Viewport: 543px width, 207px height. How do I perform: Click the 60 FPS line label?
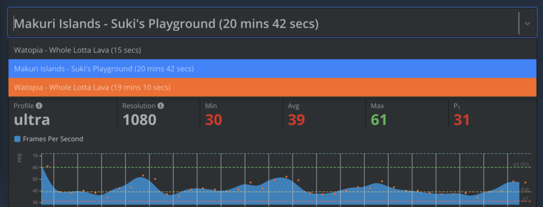tap(521, 165)
